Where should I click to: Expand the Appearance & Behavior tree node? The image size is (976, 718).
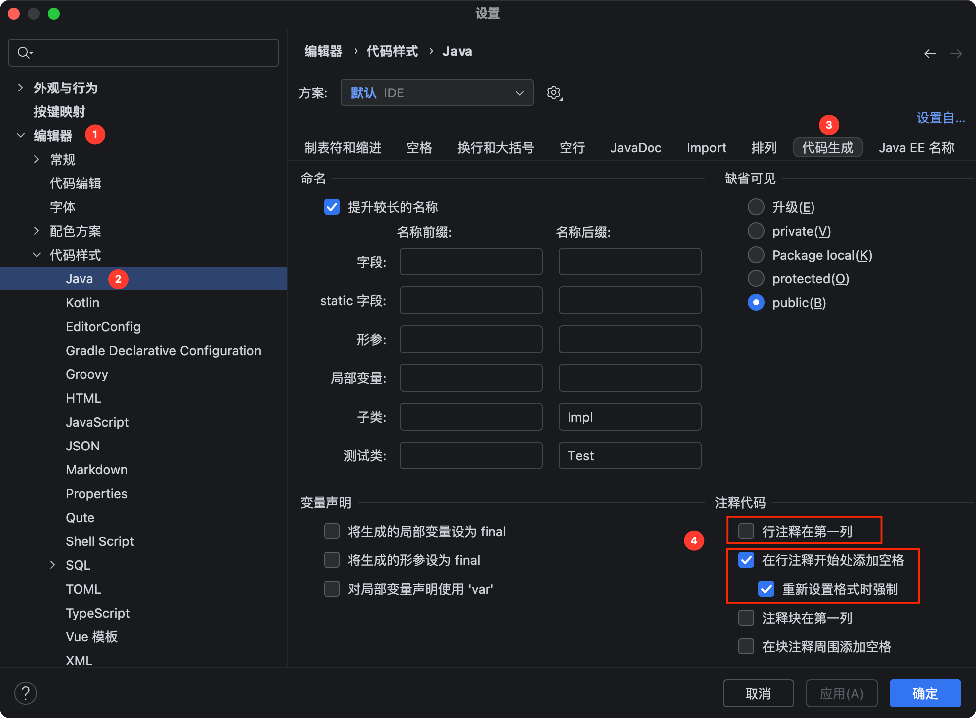point(20,88)
